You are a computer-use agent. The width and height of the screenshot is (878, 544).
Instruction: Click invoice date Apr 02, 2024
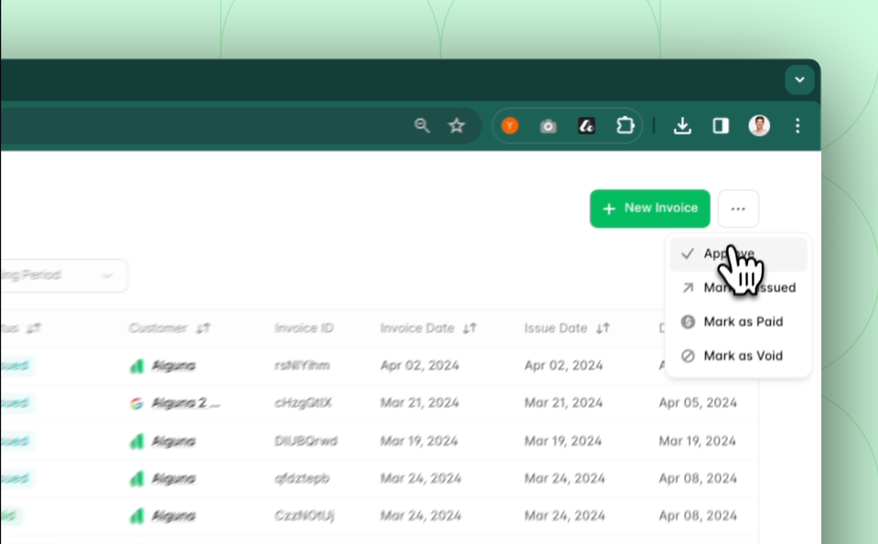[420, 366]
